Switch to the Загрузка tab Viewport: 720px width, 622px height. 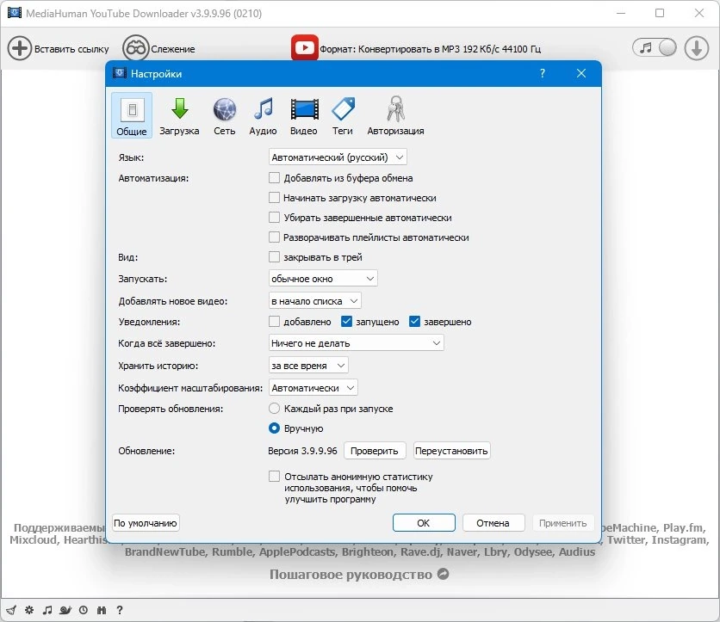pyautogui.click(x=179, y=115)
